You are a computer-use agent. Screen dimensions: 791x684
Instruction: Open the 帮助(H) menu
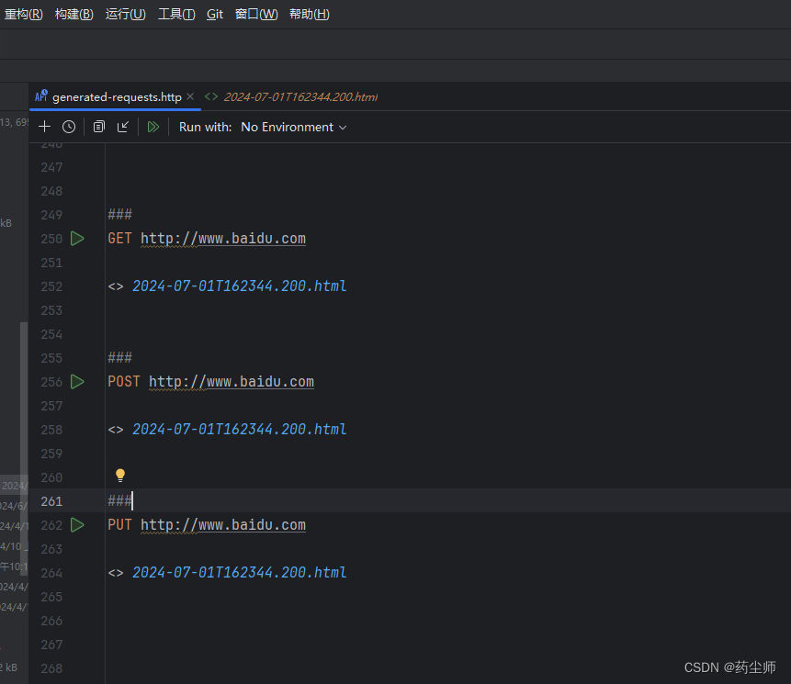click(309, 14)
